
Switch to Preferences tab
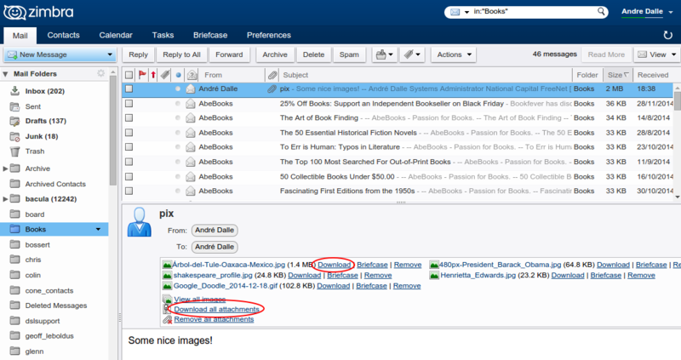pyautogui.click(x=269, y=35)
